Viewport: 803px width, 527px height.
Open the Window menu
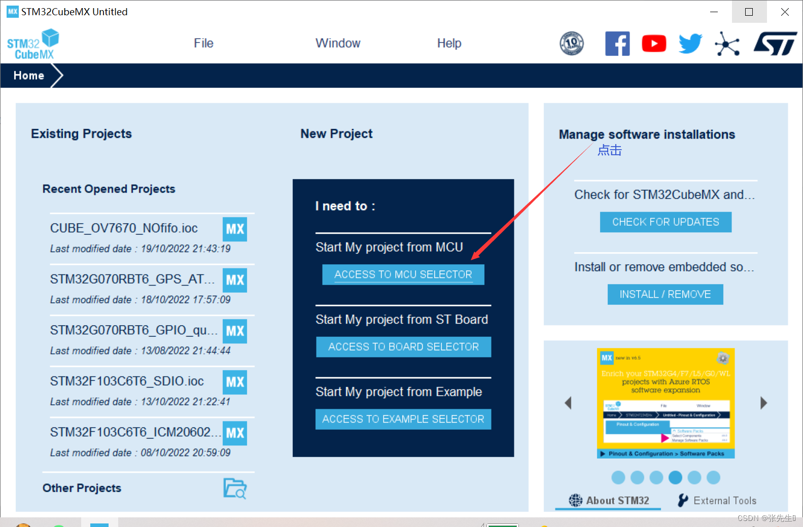tap(338, 43)
